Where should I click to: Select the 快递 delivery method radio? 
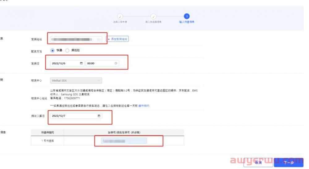tap(52, 50)
